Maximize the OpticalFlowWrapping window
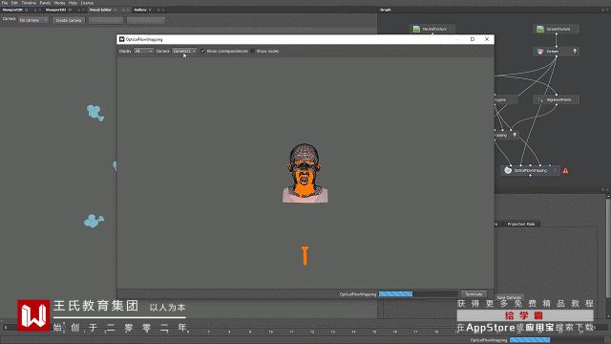The image size is (611, 344). tap(473, 39)
